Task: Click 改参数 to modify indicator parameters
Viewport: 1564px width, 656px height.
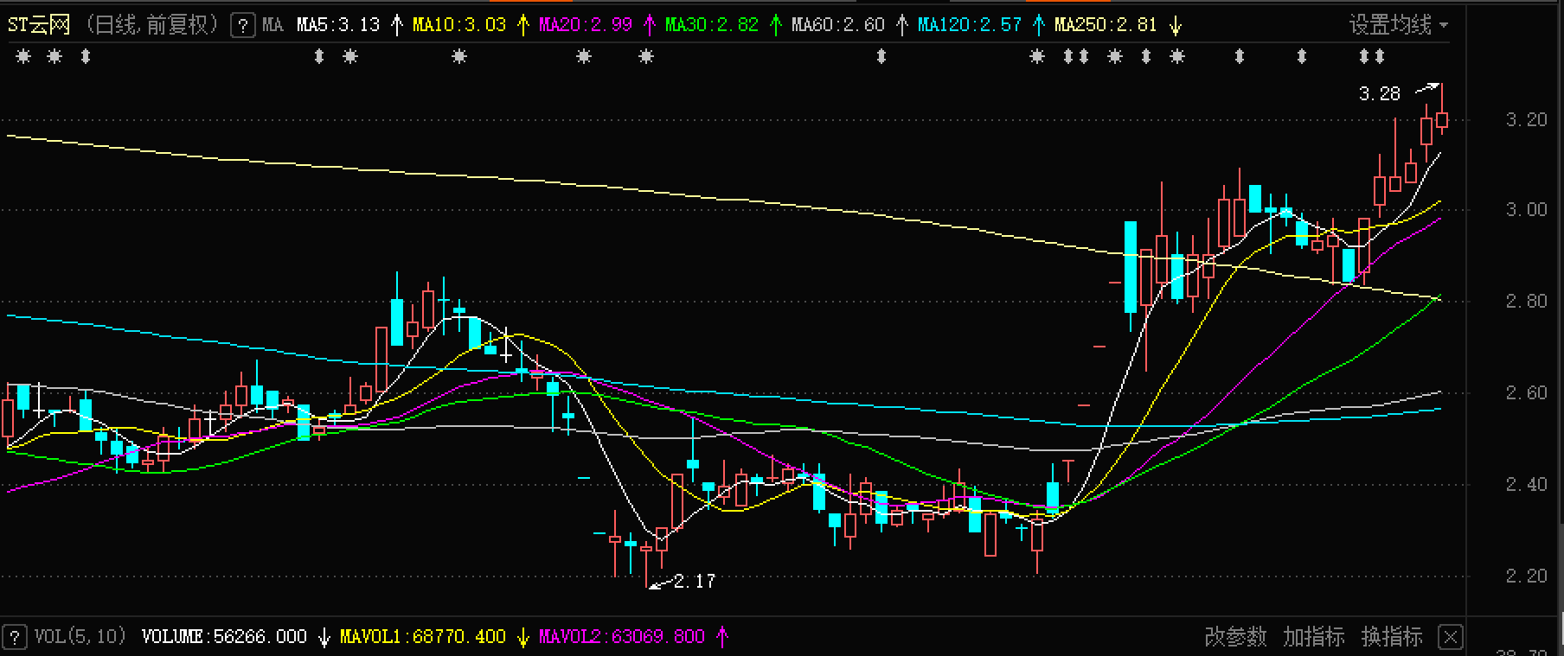Action: click(1235, 637)
